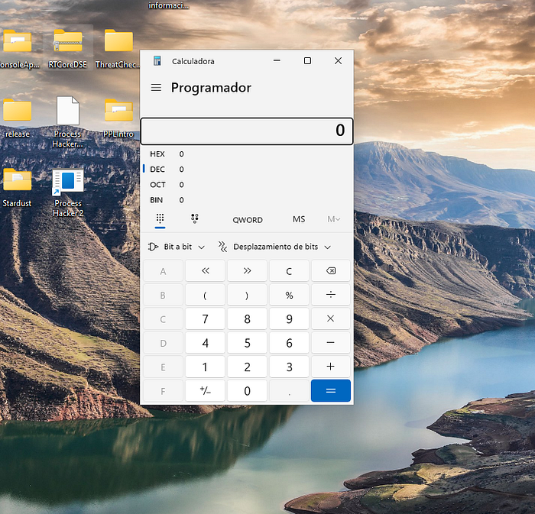Screen dimensions: 535x514
Task: Change the QWORD data size
Action: coord(248,220)
